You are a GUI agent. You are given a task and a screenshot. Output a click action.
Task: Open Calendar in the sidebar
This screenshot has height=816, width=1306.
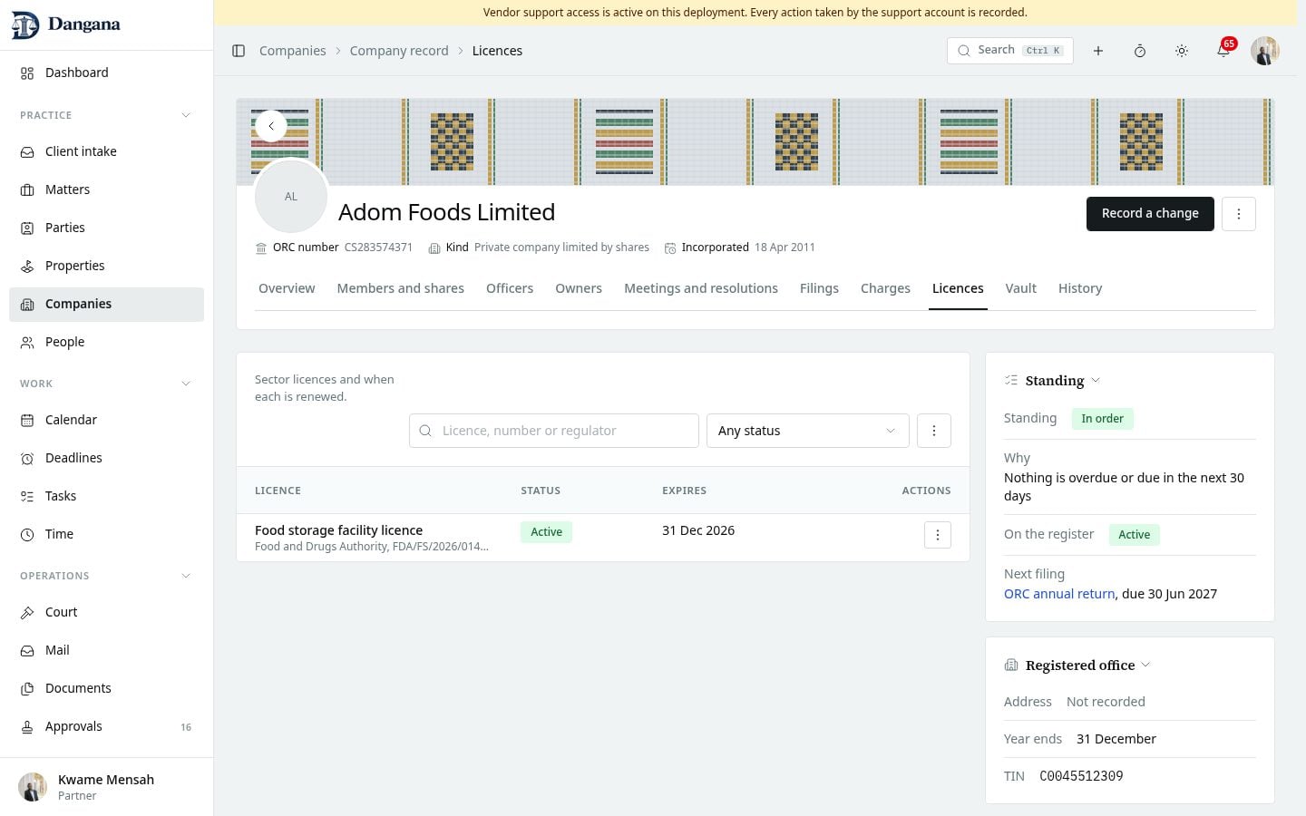pos(106,420)
